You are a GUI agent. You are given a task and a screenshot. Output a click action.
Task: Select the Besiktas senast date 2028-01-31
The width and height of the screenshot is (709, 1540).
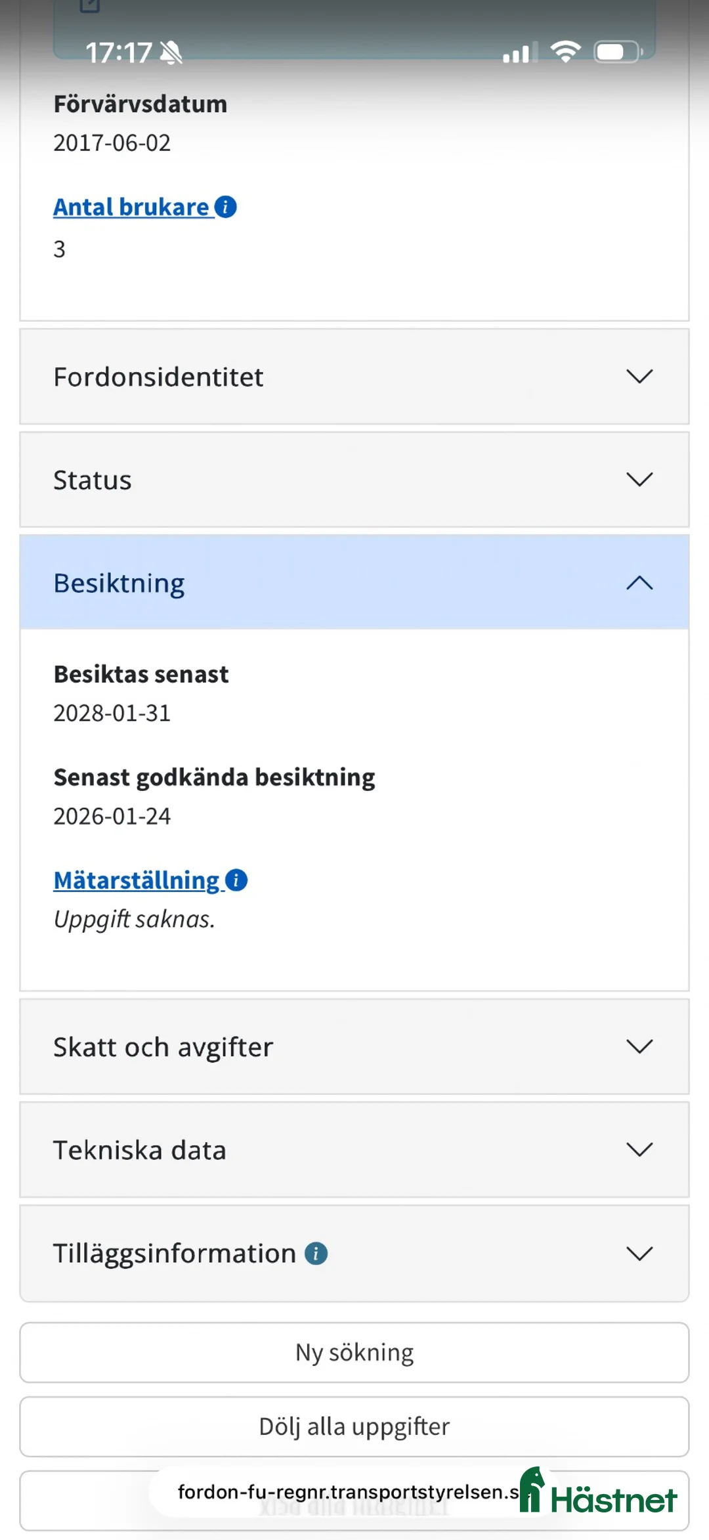coord(112,714)
